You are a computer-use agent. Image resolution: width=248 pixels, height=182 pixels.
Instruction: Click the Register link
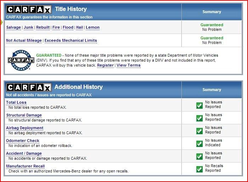click(x=105, y=65)
